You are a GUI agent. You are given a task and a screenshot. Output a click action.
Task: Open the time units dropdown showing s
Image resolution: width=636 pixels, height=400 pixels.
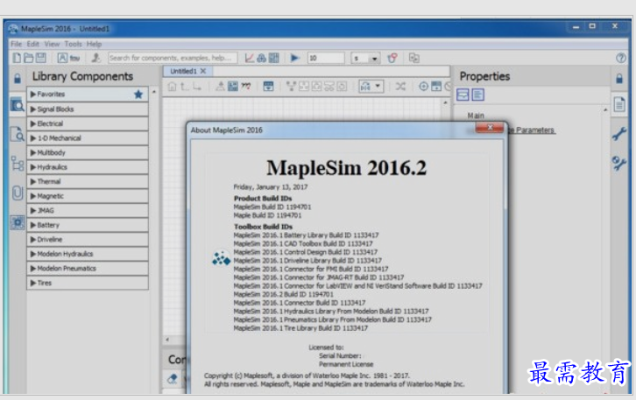(365, 58)
